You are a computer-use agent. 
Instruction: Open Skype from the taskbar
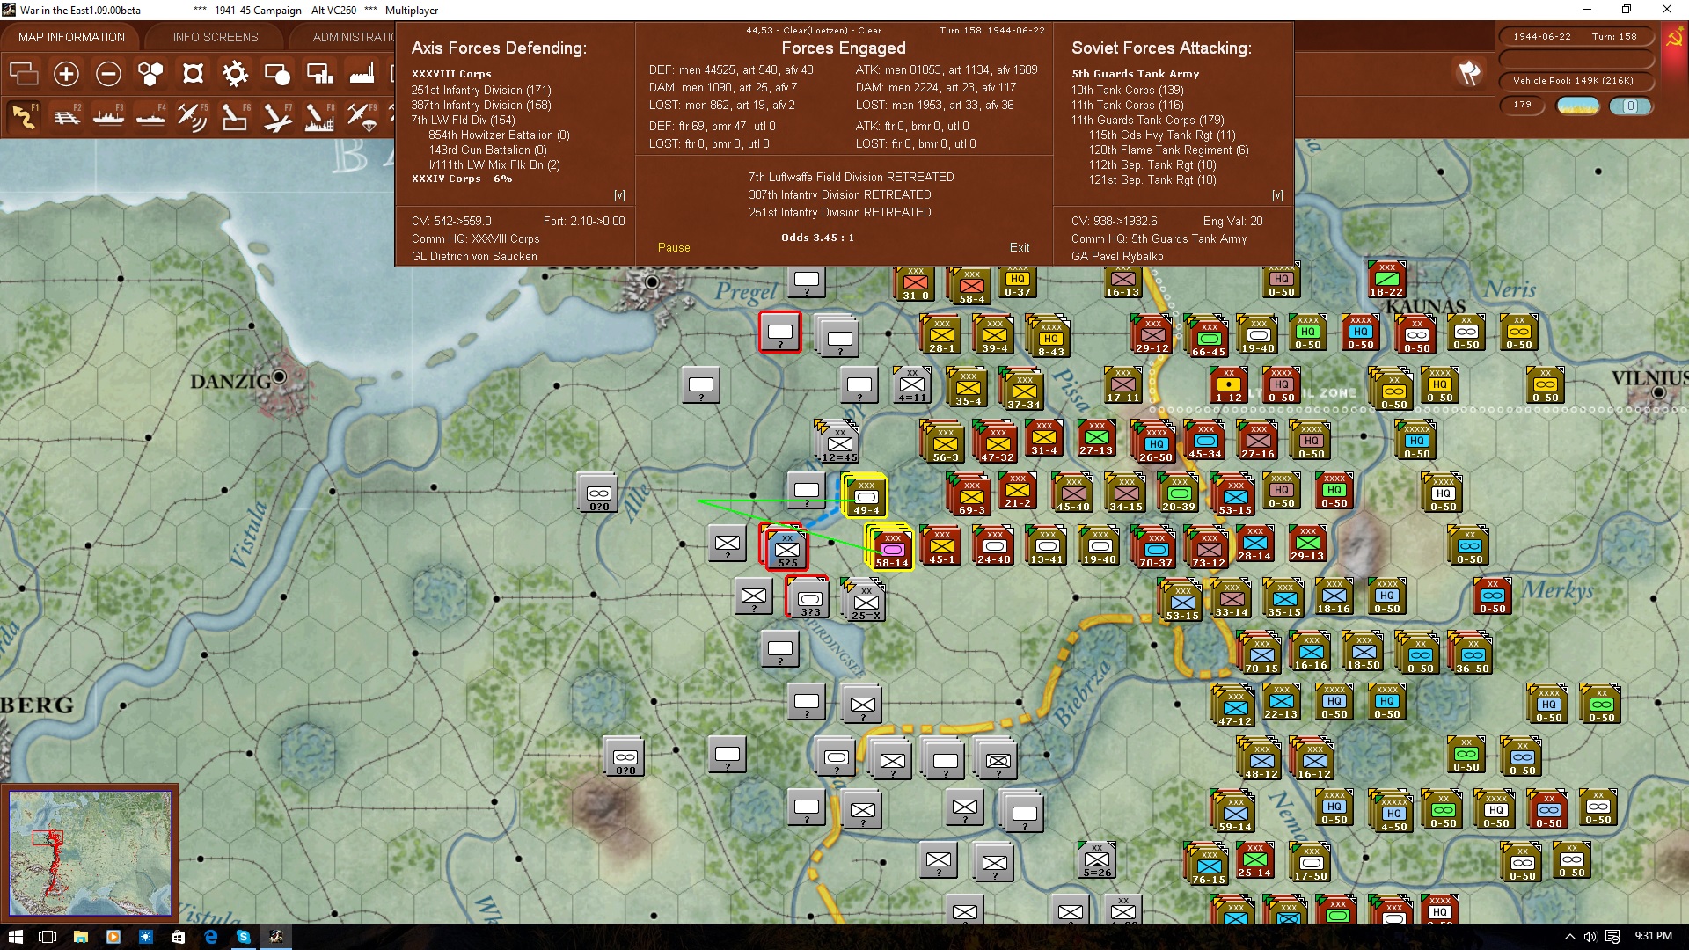pyautogui.click(x=244, y=936)
